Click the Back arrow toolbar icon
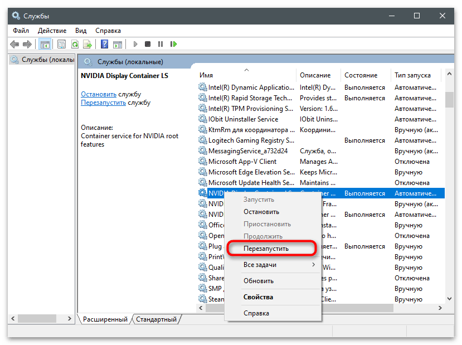462x345 pixels. click(14, 44)
